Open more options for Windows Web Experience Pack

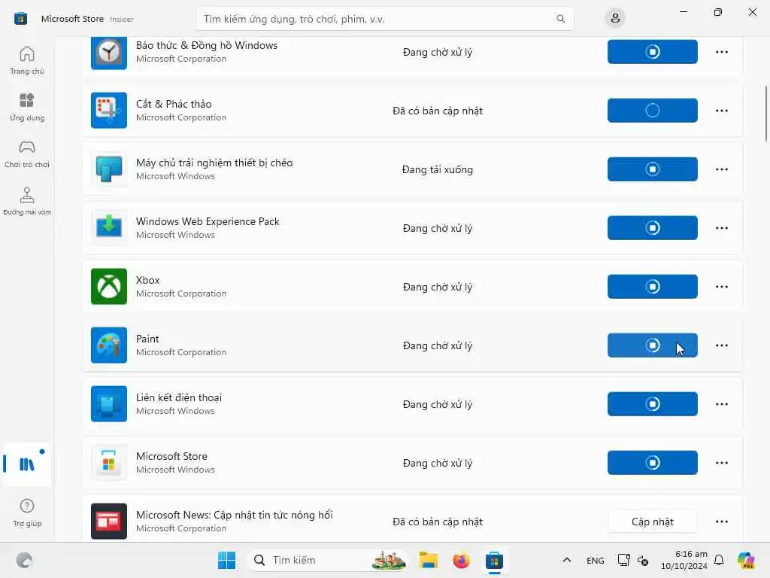point(721,228)
